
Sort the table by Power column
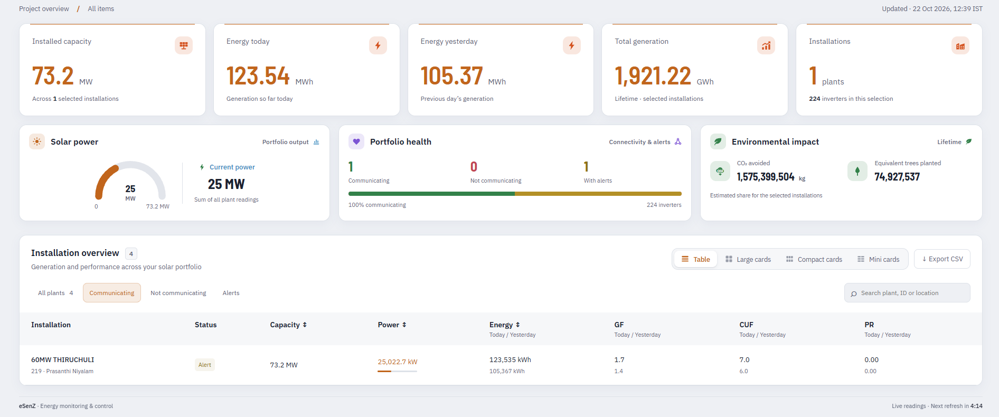pos(392,325)
